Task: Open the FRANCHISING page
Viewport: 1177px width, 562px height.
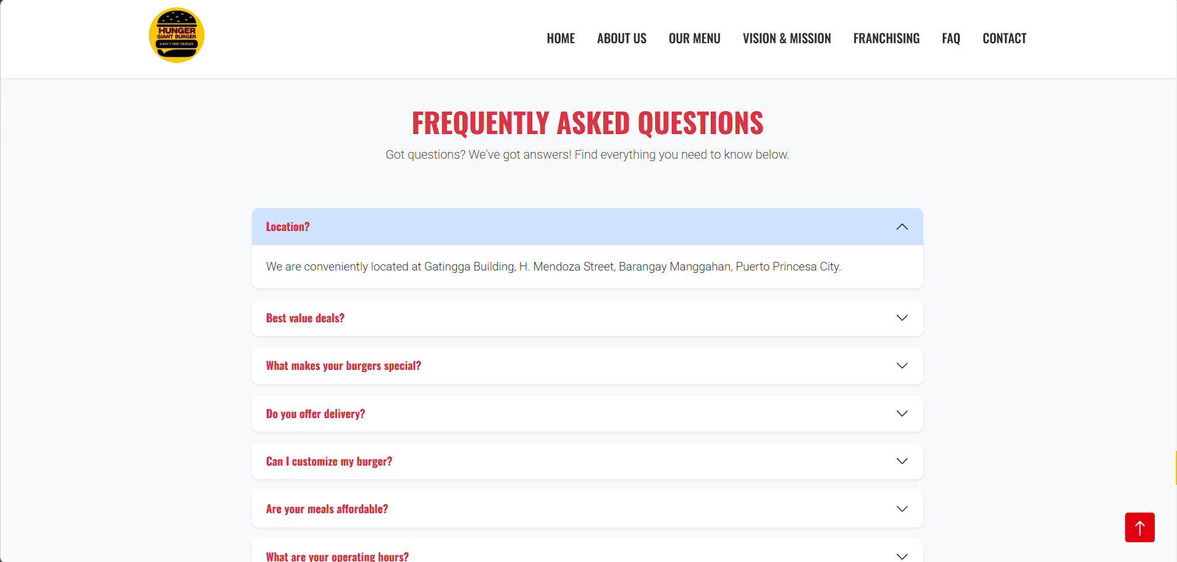Action: pyautogui.click(x=886, y=38)
